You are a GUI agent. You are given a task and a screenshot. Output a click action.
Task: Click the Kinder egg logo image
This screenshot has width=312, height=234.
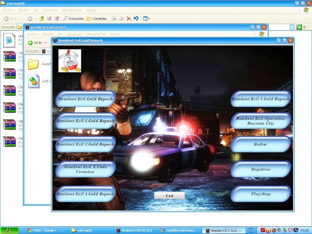pos(70,61)
